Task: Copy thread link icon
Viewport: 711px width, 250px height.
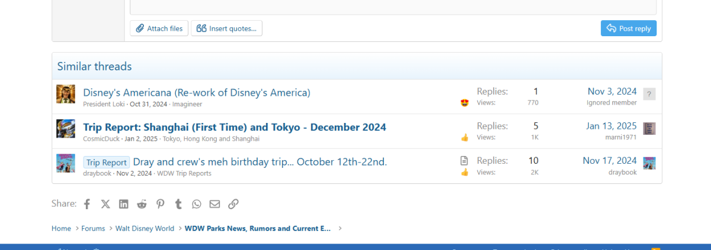Action: point(233,204)
